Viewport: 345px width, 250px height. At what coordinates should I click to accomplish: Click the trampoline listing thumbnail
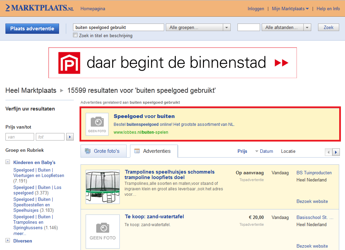pyautogui.click(x=103, y=187)
